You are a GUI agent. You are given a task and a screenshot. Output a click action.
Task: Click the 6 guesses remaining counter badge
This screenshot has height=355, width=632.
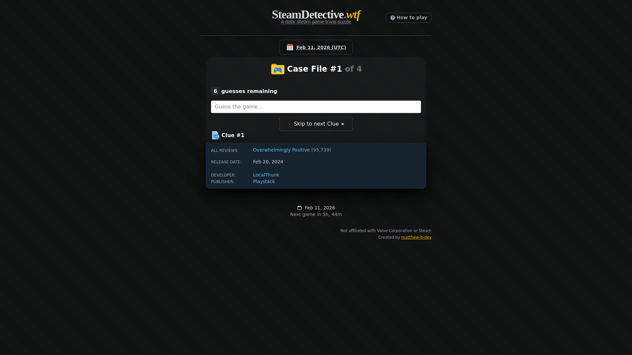click(x=215, y=91)
